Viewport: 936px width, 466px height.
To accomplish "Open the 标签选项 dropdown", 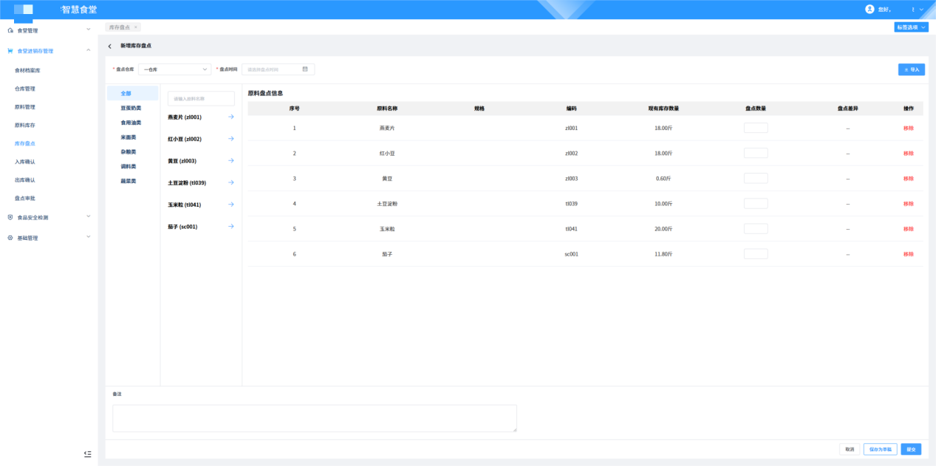I will click(911, 27).
